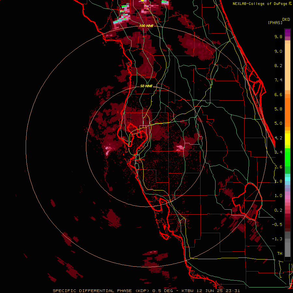Click the SPECIFIC DIFFERENTIAL PHASE caption text
Viewport: 293px width, 293px height.
(92, 291)
